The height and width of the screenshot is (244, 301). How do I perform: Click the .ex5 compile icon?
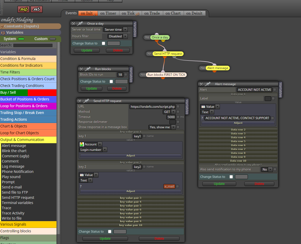pos(36,9)
